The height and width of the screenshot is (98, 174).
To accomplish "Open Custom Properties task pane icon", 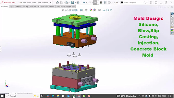I will point(172,33).
